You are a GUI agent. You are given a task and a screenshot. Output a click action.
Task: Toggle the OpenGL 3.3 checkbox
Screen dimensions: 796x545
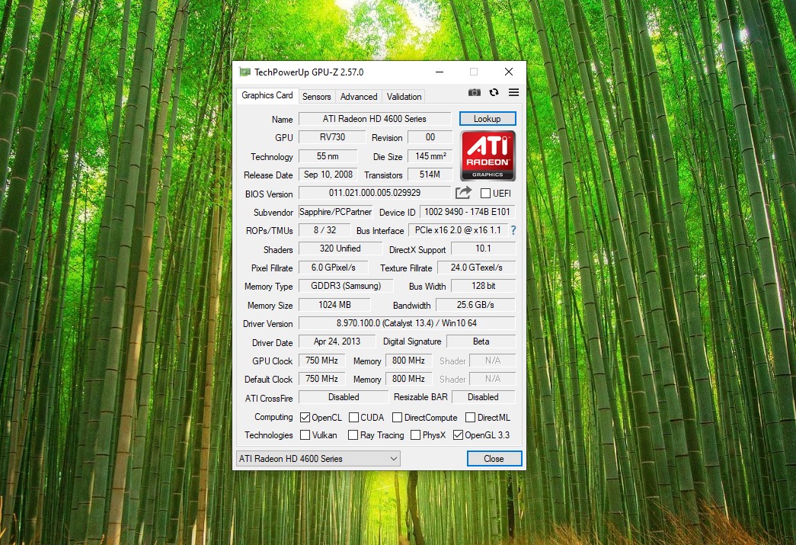coord(458,434)
